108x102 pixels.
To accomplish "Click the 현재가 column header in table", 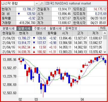I will click(24, 33).
